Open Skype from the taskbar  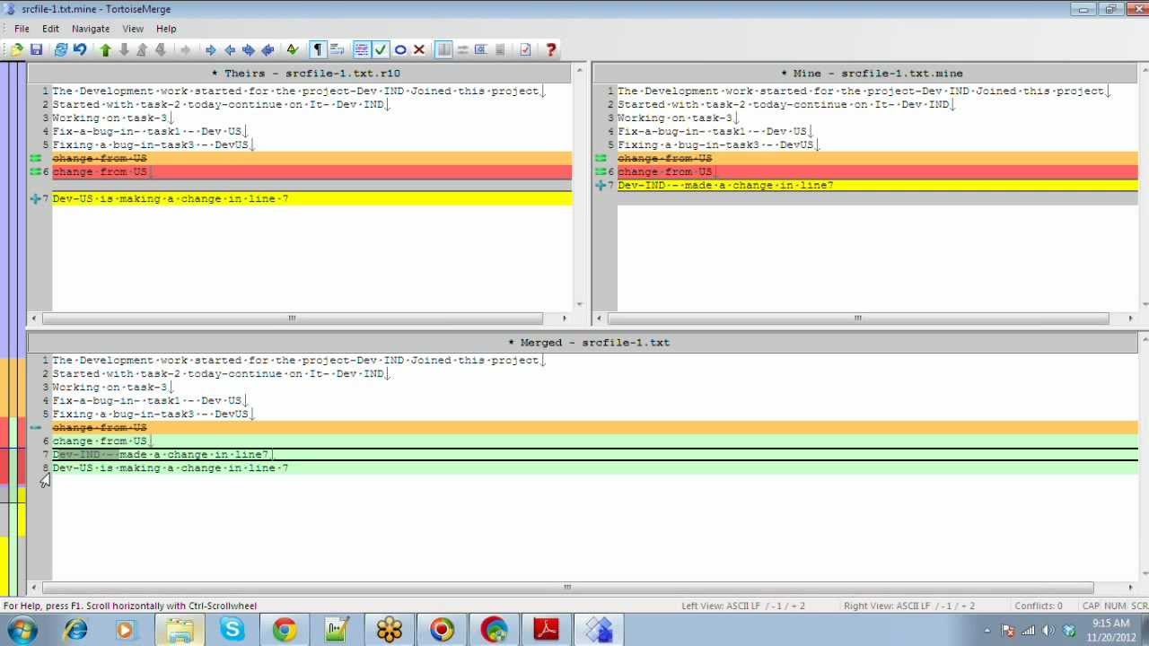232,630
